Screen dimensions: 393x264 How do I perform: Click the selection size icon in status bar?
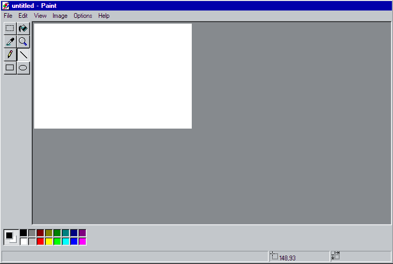click(335, 256)
